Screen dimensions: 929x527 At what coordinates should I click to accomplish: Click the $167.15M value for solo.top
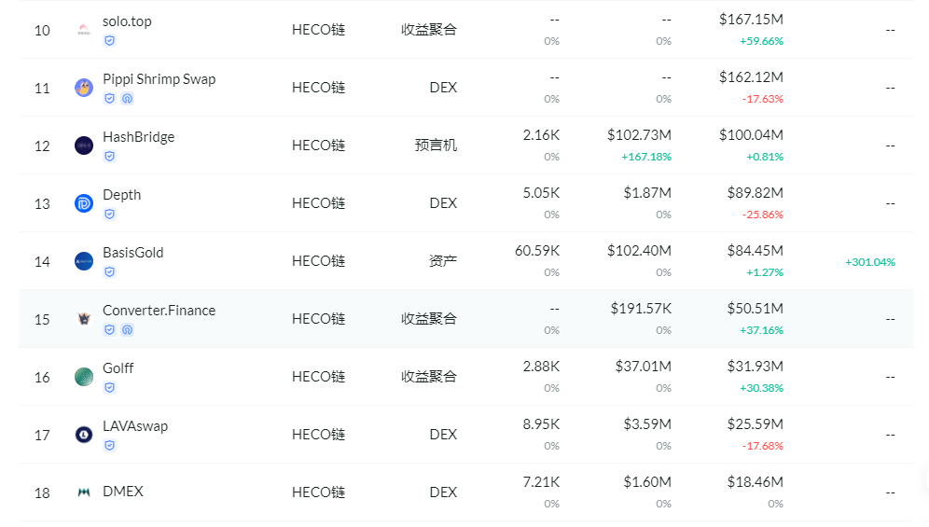(751, 20)
